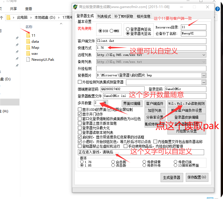Screen dimensions: 223x199
Task: Switch to 相关信息 tab
Action: pos(143,16)
